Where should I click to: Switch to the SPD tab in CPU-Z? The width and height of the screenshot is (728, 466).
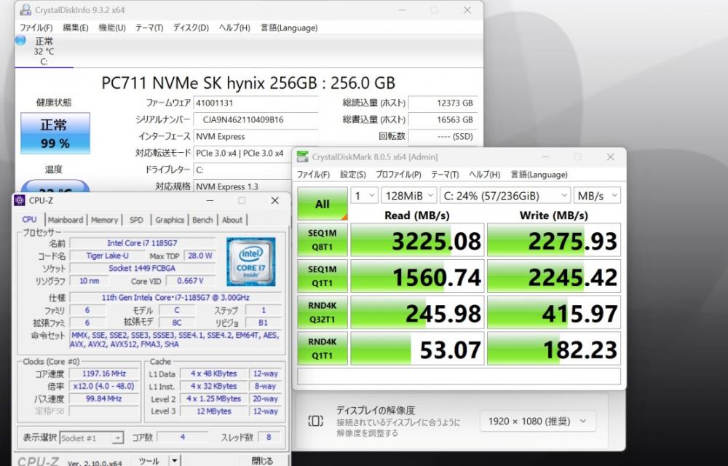click(137, 220)
